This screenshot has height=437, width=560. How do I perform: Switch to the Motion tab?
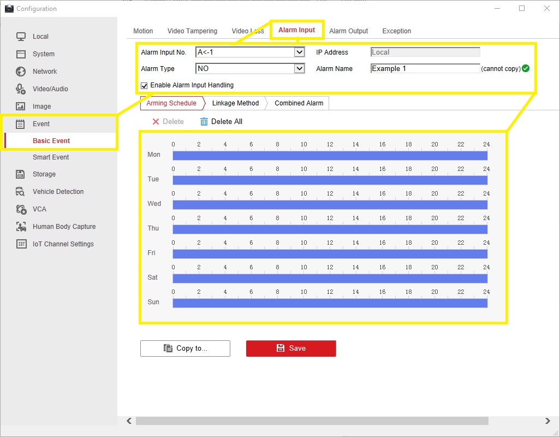tap(143, 31)
